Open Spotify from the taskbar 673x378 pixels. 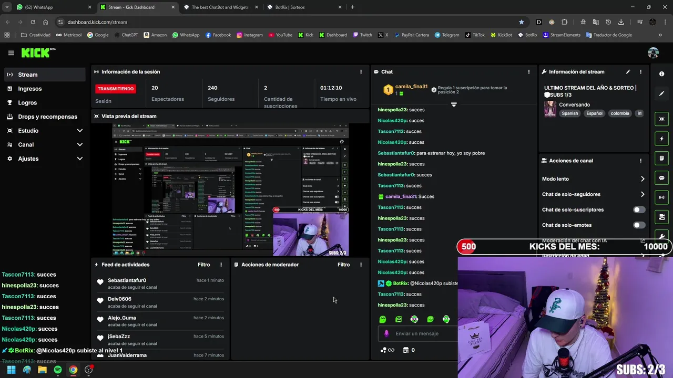58,370
